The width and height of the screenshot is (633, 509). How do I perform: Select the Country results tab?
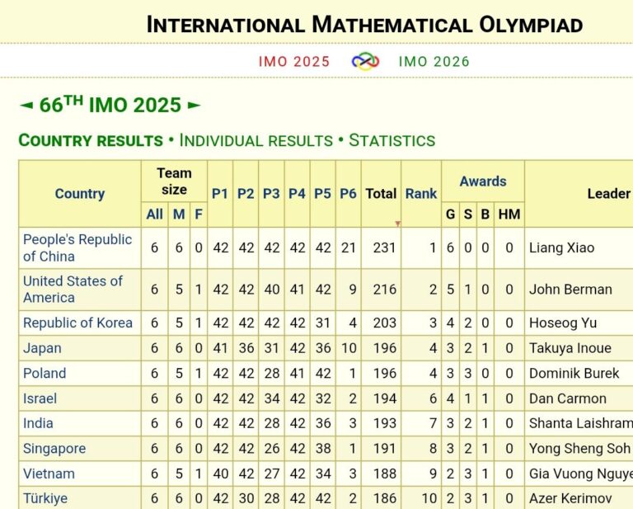[x=91, y=140]
